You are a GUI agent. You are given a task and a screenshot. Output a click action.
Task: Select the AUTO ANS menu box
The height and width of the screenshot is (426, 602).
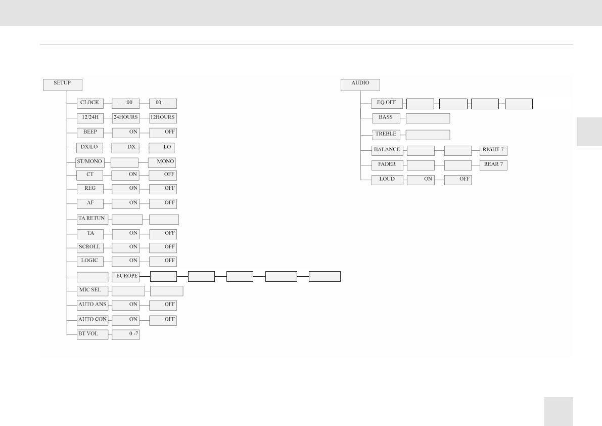(92, 306)
